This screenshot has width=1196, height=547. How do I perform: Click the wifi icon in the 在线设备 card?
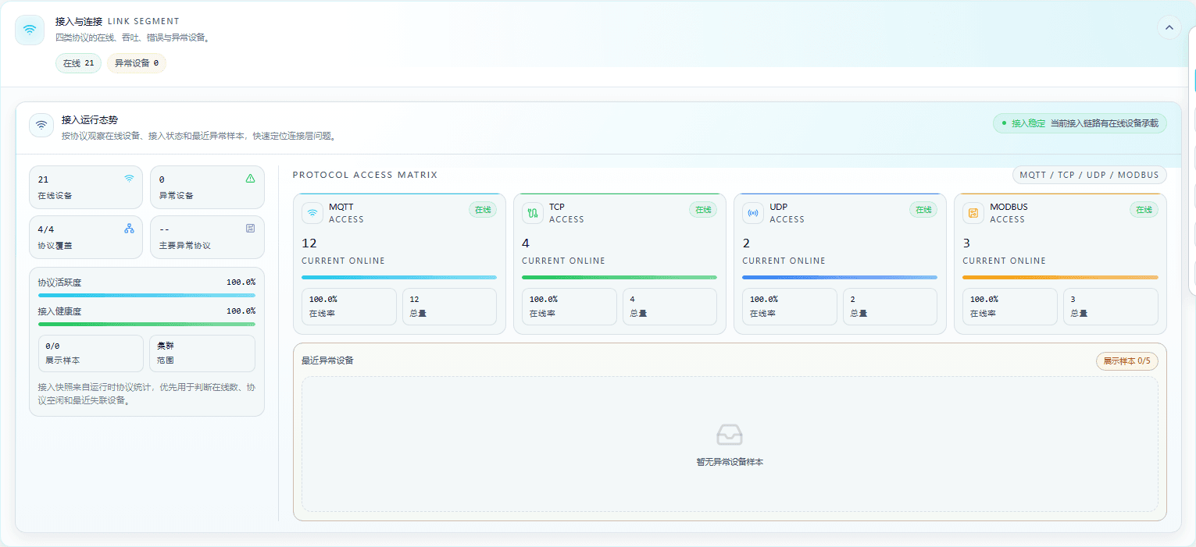click(129, 178)
